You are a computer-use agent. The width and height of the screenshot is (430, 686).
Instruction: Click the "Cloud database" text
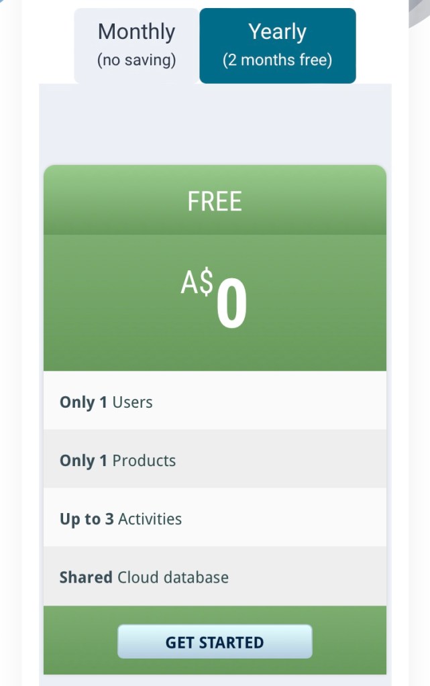pos(173,577)
